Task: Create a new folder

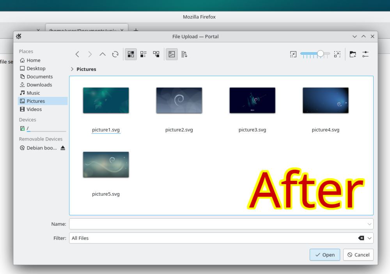Action: click(353, 54)
